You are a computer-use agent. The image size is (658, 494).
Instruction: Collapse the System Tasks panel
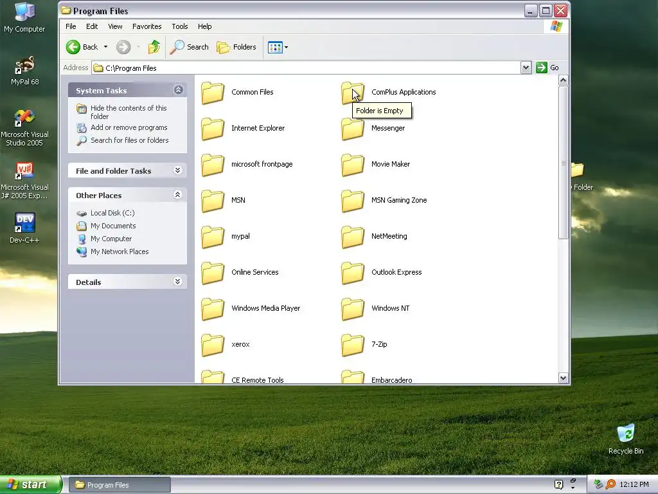(179, 90)
